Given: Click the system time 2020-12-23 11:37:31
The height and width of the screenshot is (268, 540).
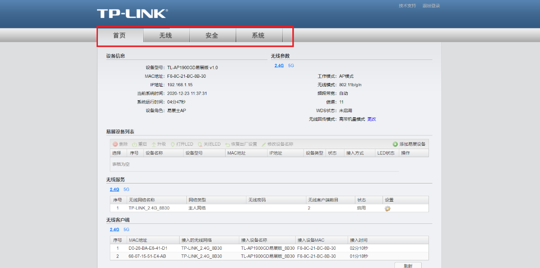Looking at the screenshot, I should pos(187,93).
